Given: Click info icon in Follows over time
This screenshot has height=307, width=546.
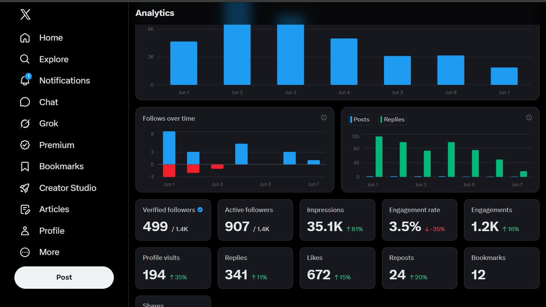Looking at the screenshot, I should point(324,117).
